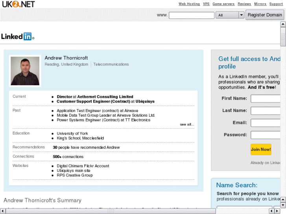Screen dimensions: 286x214
Task: Click 'University of York' education entry
Action: (x=72, y=134)
